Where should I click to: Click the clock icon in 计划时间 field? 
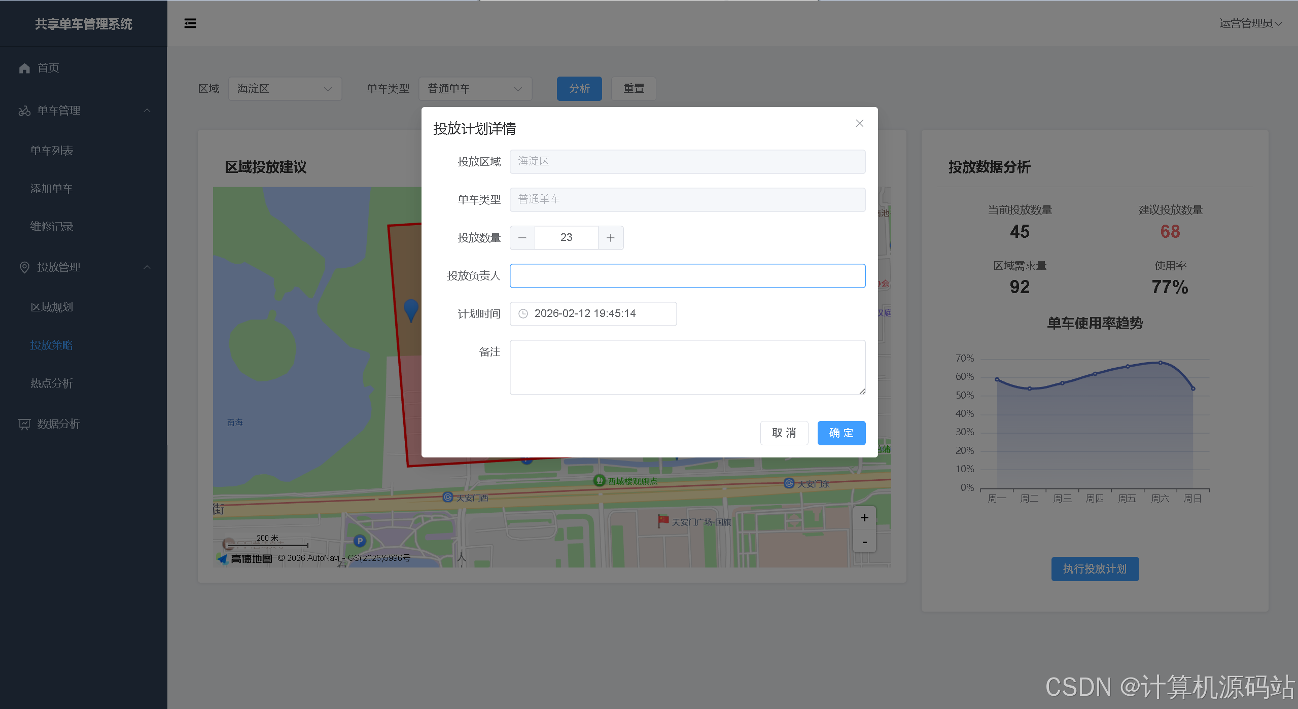pos(523,314)
